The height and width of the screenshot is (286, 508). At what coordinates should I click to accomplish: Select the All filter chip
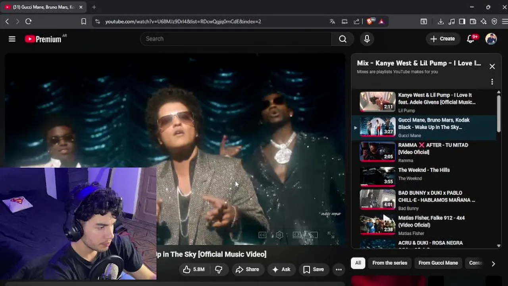point(358,263)
